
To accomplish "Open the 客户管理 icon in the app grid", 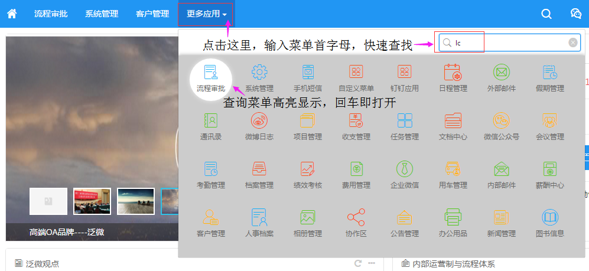I will [x=211, y=217].
